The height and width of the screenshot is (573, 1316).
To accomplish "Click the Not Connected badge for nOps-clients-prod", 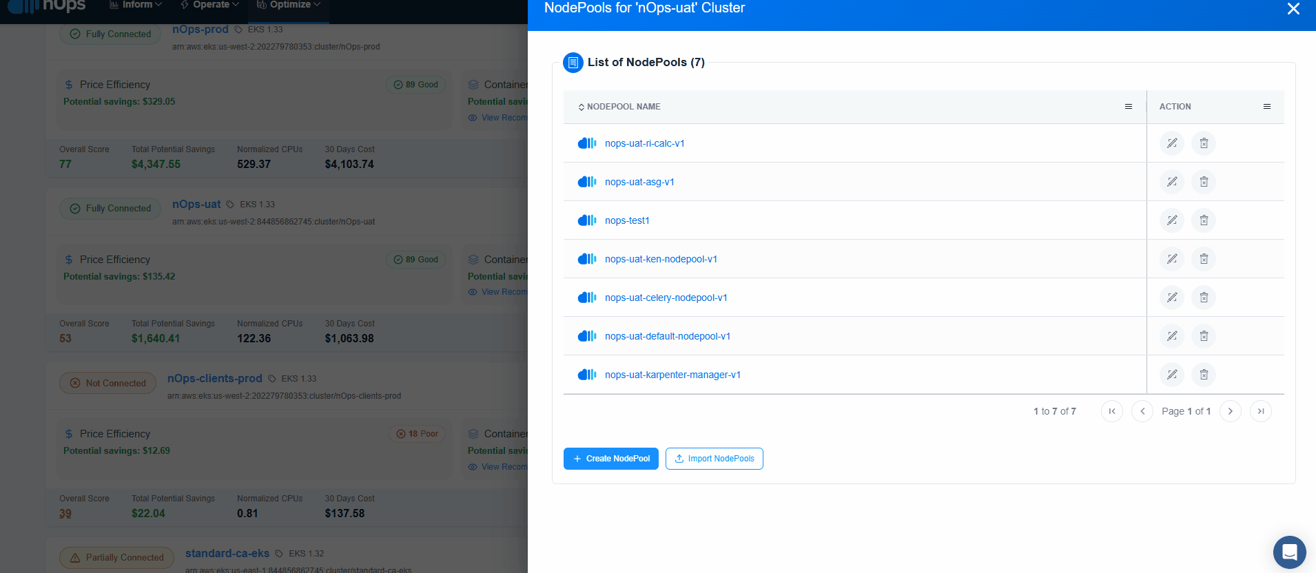I will (x=107, y=383).
